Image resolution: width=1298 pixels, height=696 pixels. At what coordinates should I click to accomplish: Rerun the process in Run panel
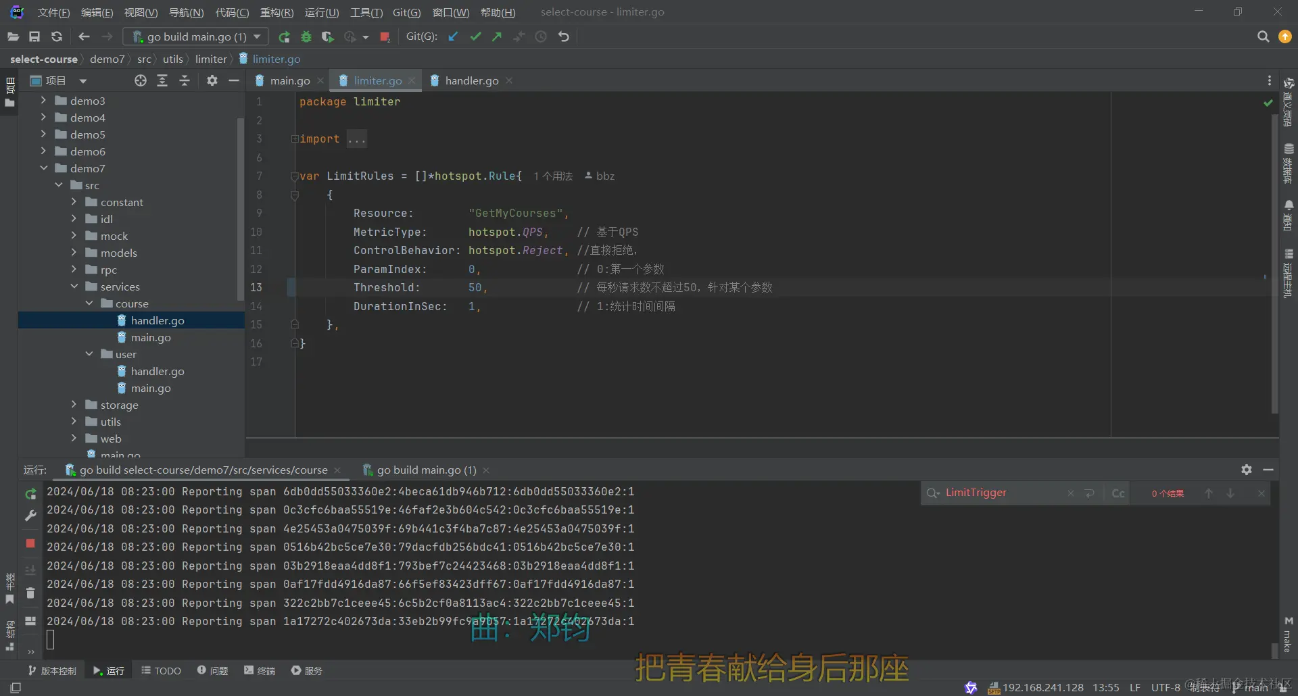[x=30, y=494]
